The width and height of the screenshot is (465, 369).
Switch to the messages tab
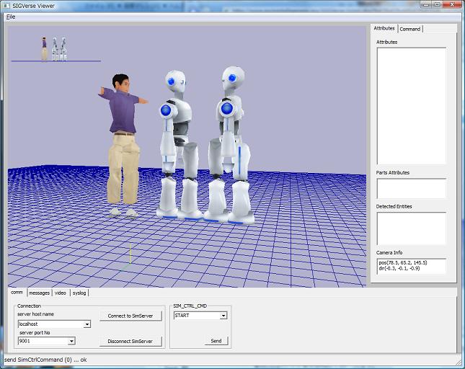pos(39,293)
